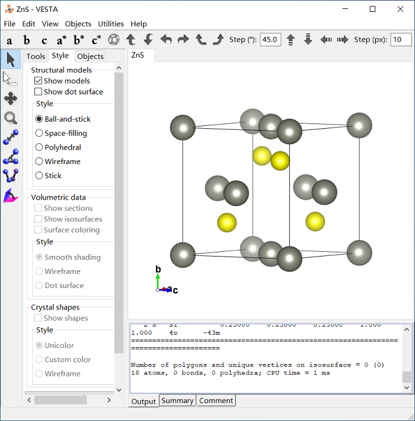Select the ZnS document tab
The height and width of the screenshot is (421, 415).
tap(138, 55)
